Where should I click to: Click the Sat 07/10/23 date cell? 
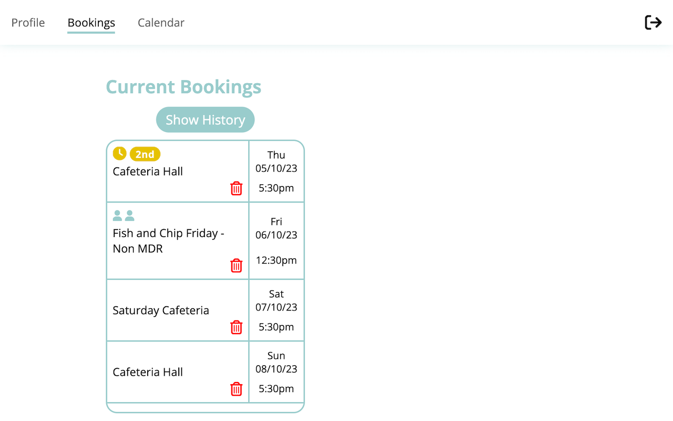277,310
